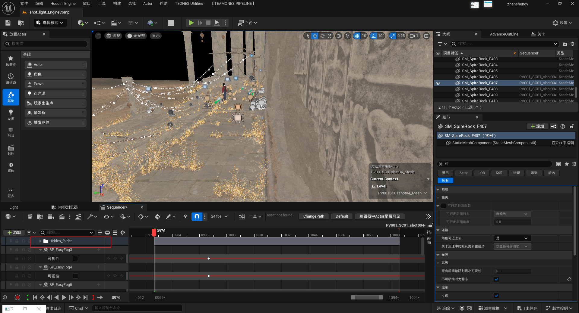Screen dimensions: 579x313
Task: Toggle viewport surface snapping globe icon
Action: pyautogui.click(x=339, y=36)
